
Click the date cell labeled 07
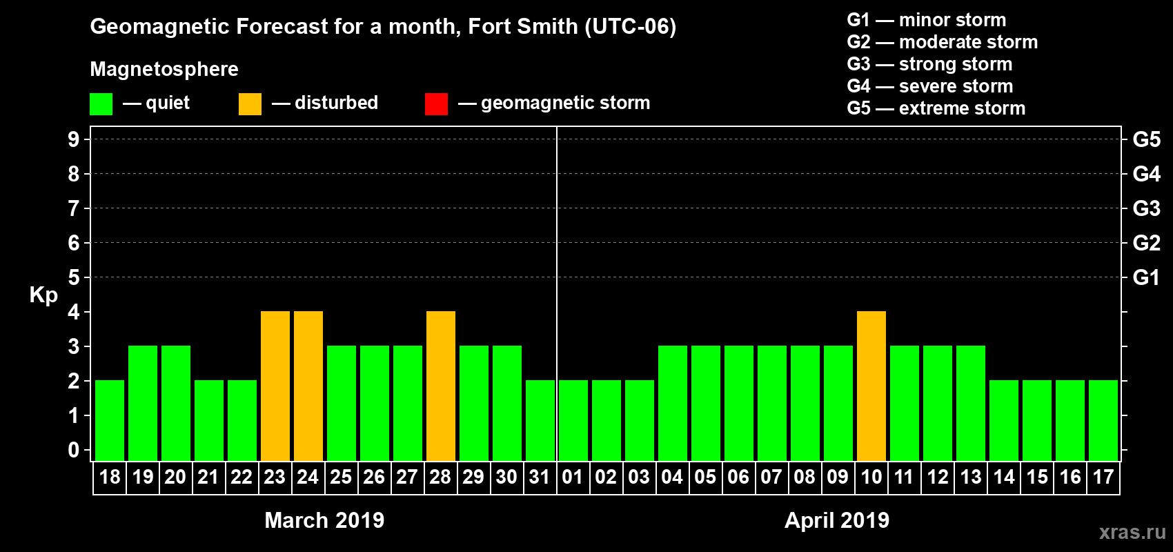tap(772, 477)
